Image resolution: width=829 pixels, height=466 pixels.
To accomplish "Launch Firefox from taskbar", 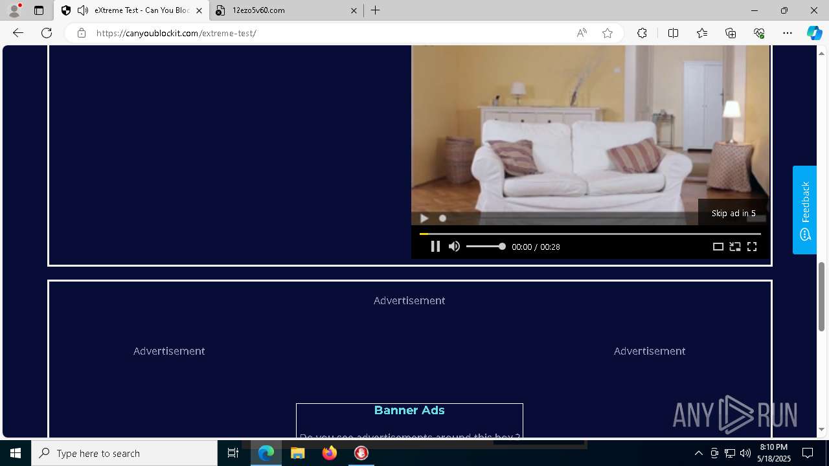I will (x=330, y=453).
